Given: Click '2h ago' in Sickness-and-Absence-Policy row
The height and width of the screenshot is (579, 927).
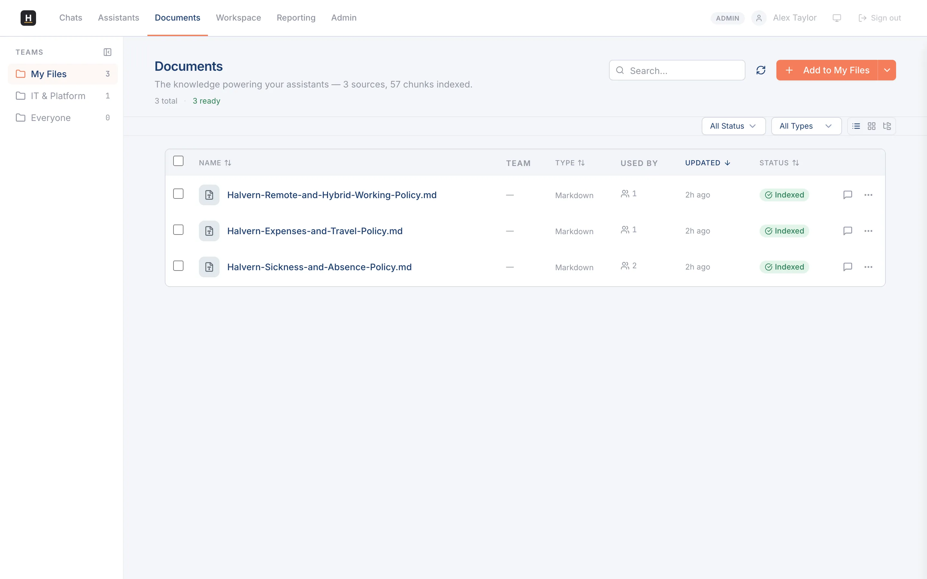Looking at the screenshot, I should pos(698,267).
